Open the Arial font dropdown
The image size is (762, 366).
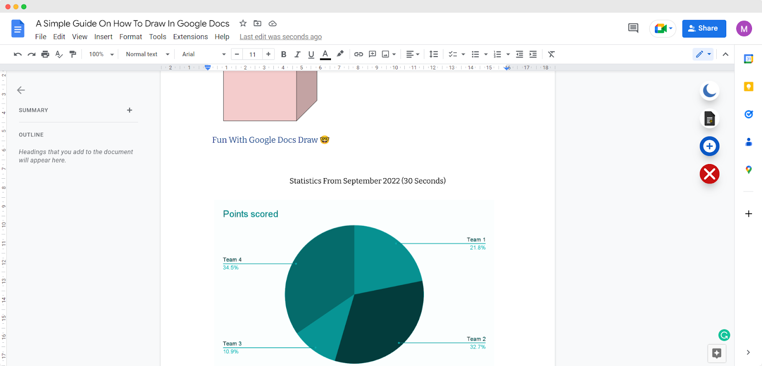(204, 54)
